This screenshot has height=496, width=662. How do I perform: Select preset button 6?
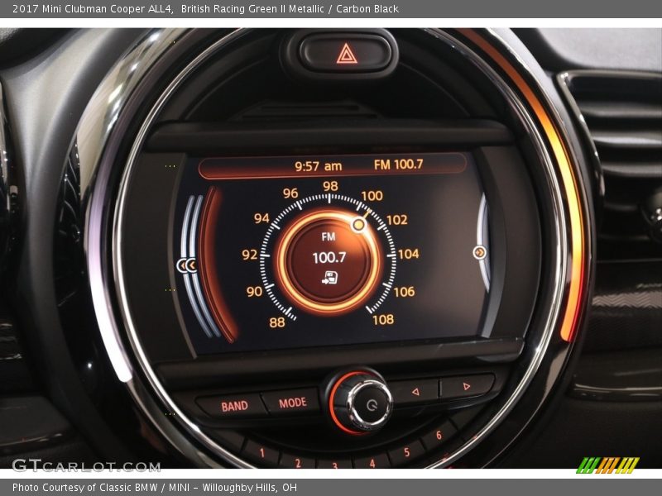pos(439,435)
